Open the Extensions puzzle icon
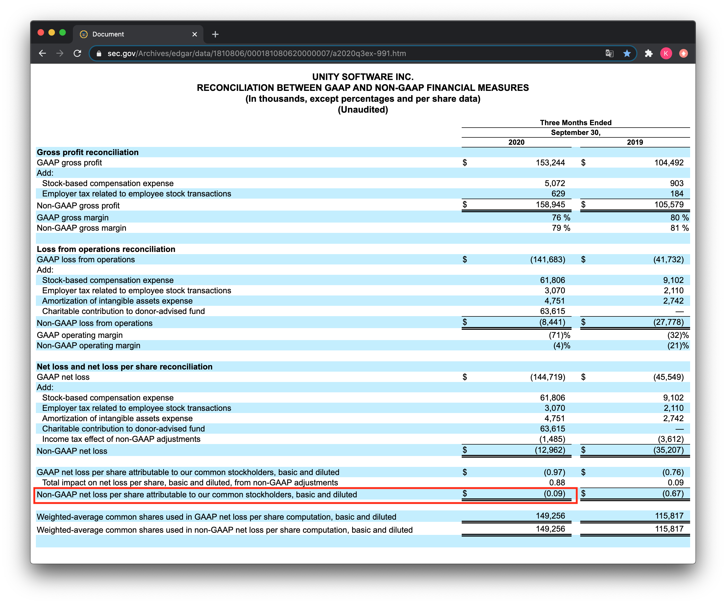This screenshot has height=604, width=726. tap(649, 53)
